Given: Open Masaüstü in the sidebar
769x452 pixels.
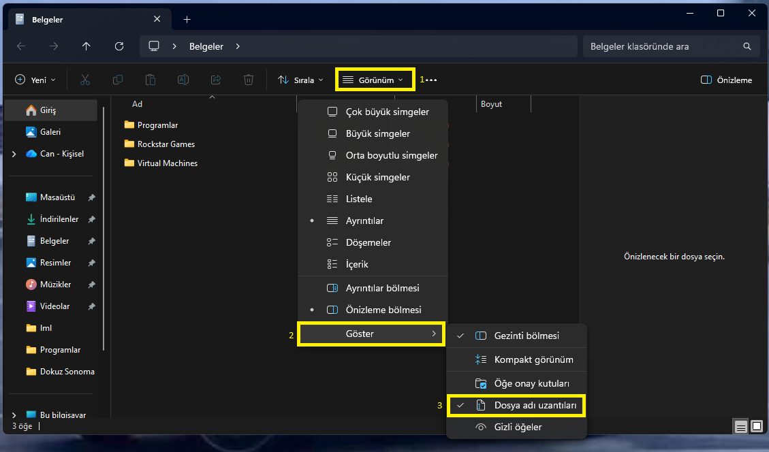Looking at the screenshot, I should (51, 197).
